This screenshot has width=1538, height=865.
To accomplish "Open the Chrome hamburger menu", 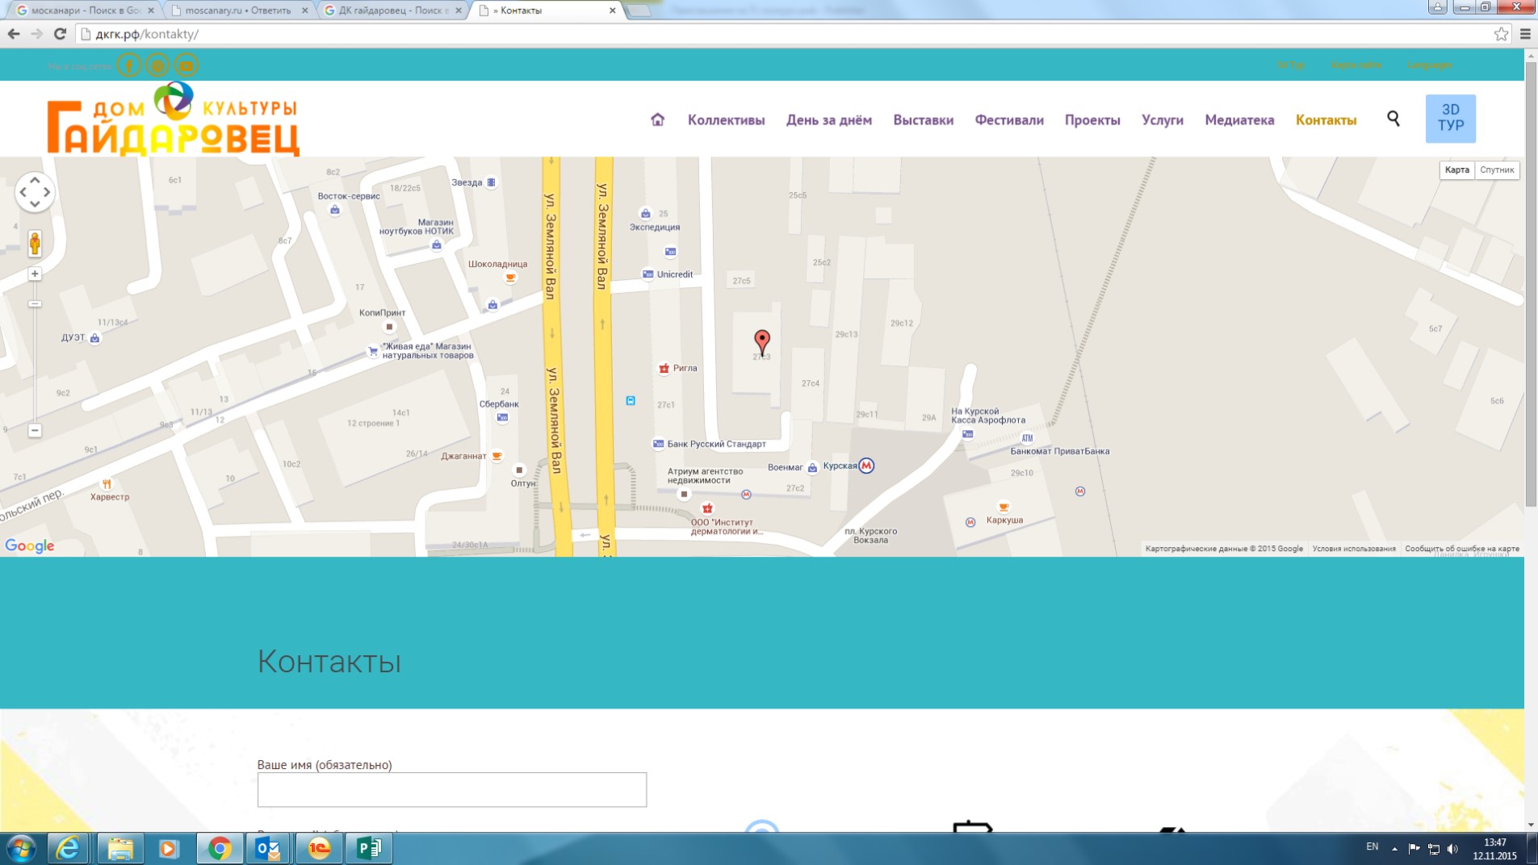I will (x=1524, y=34).
